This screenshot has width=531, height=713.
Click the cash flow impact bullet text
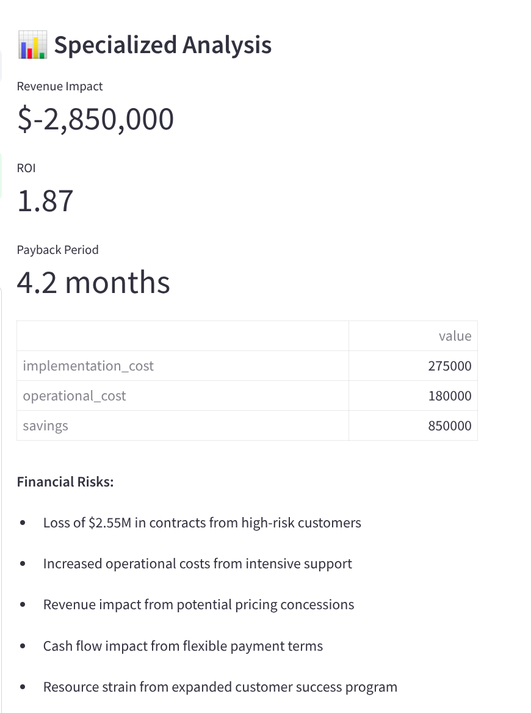(x=182, y=646)
